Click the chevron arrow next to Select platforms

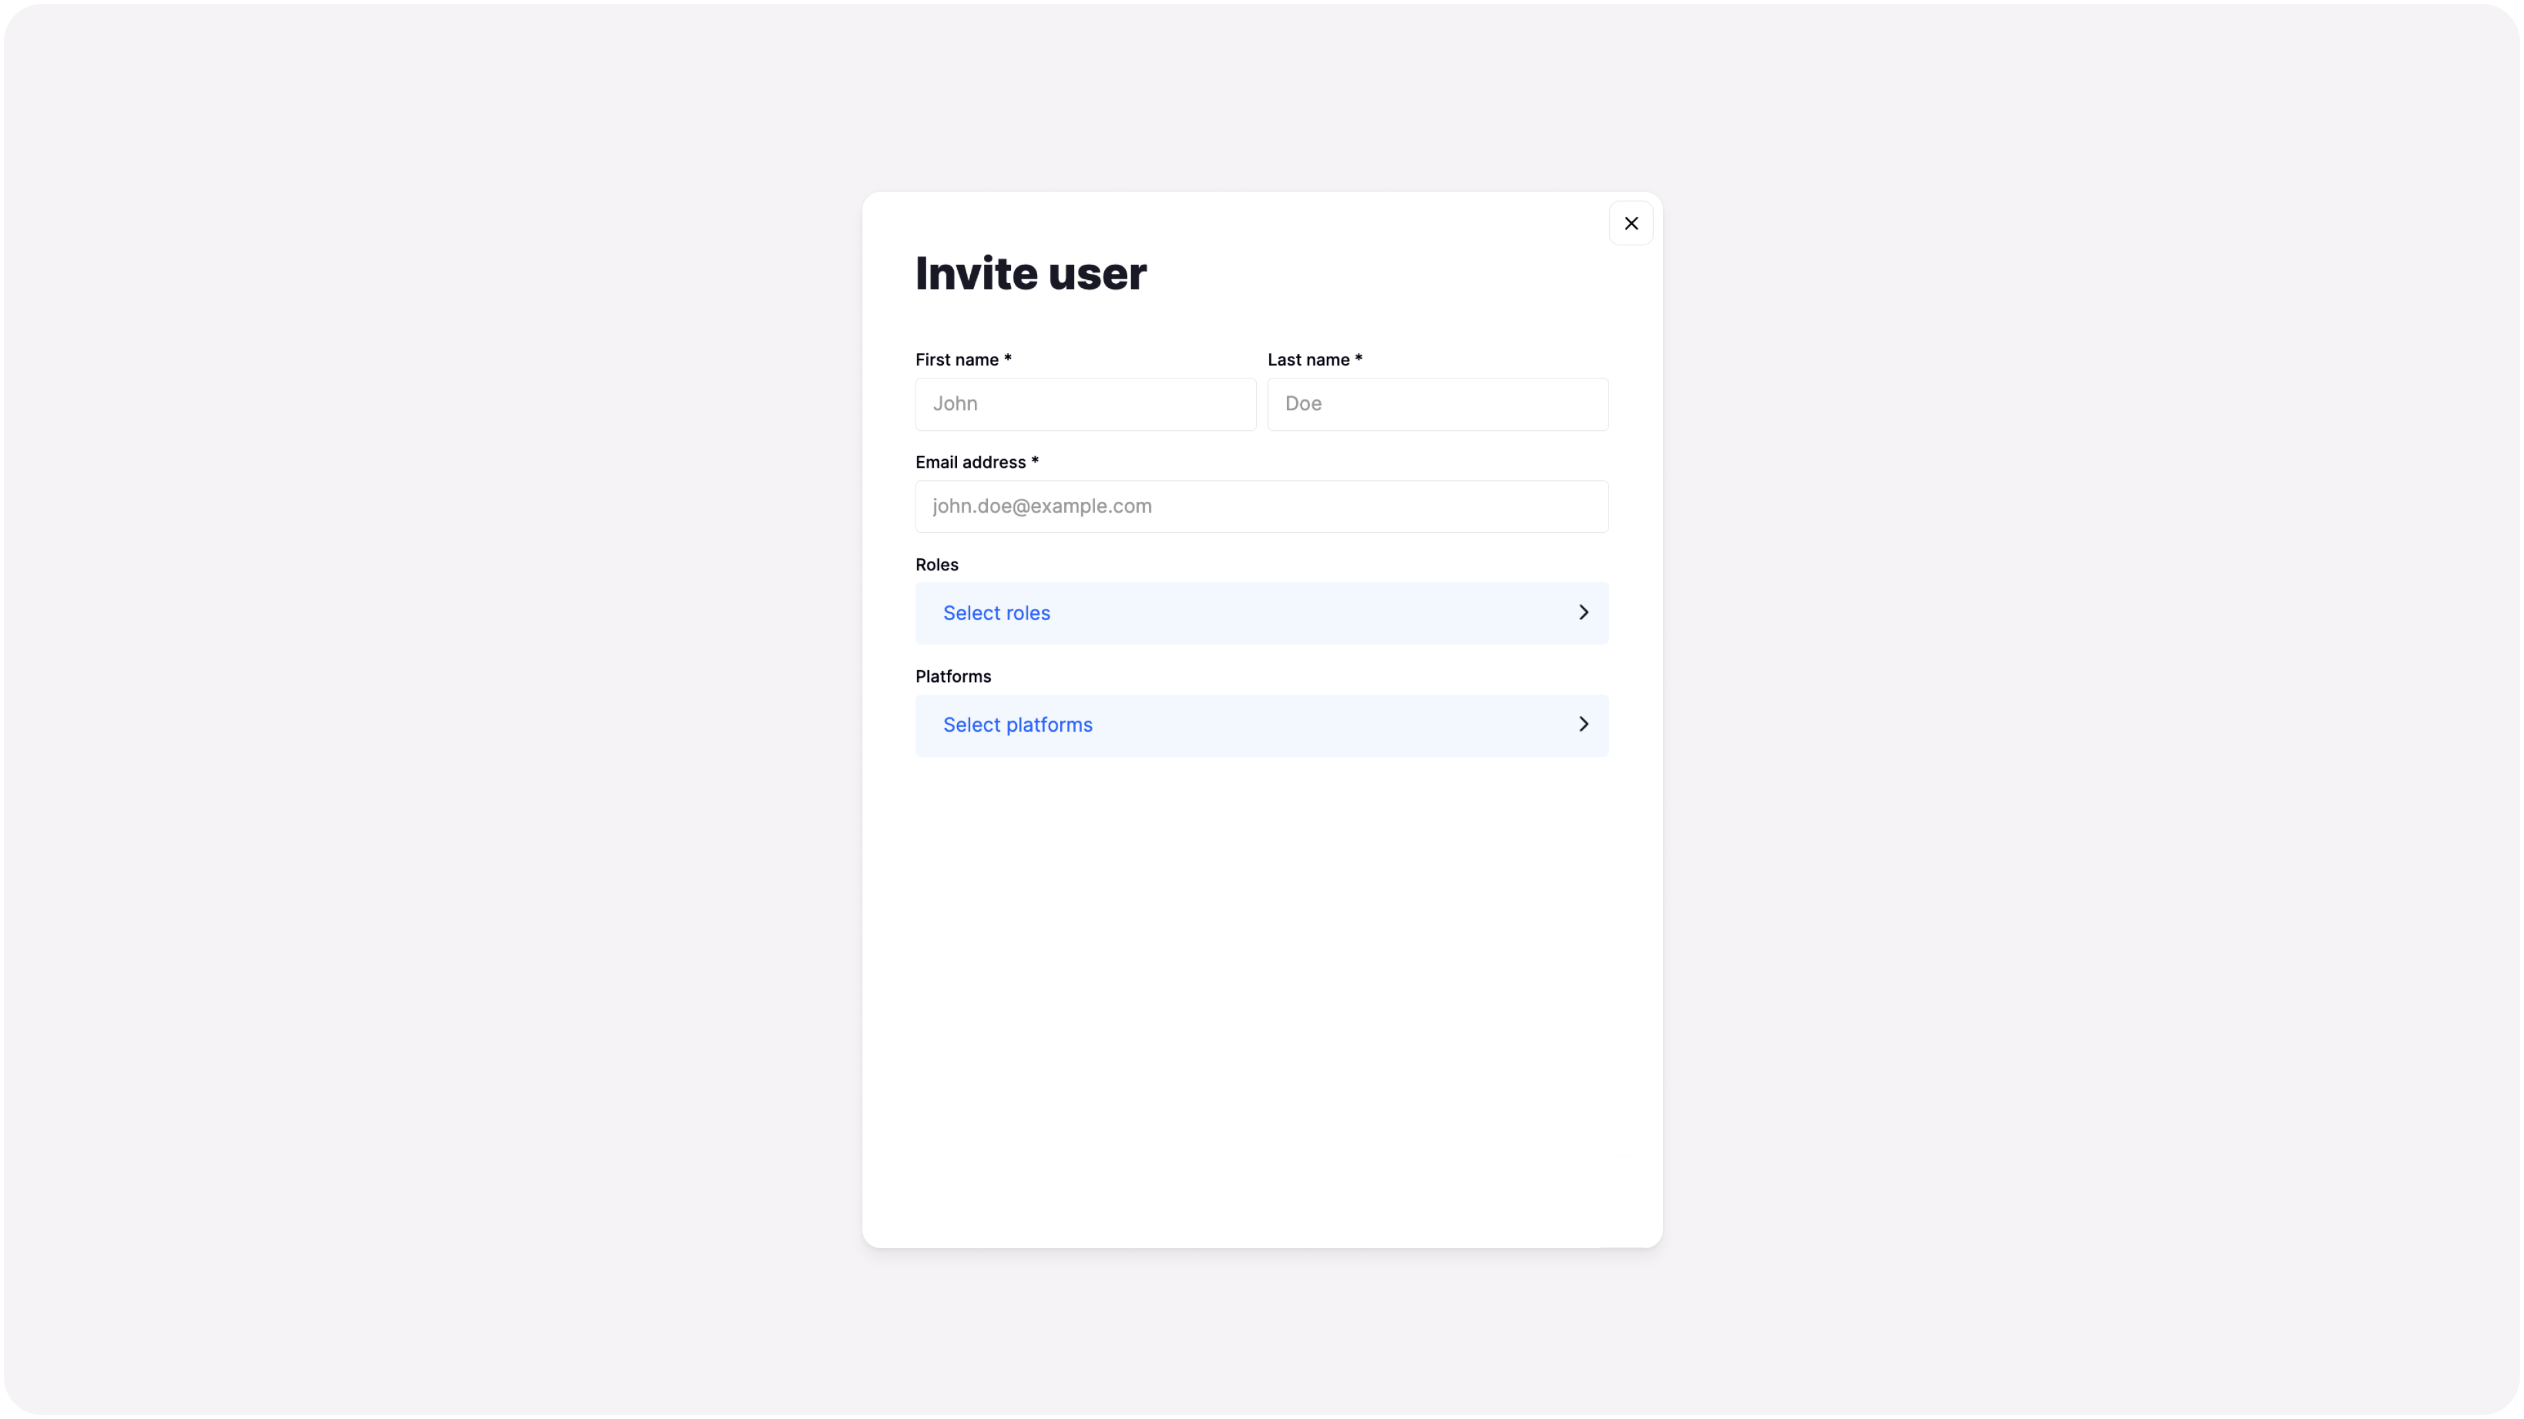[x=1582, y=724]
